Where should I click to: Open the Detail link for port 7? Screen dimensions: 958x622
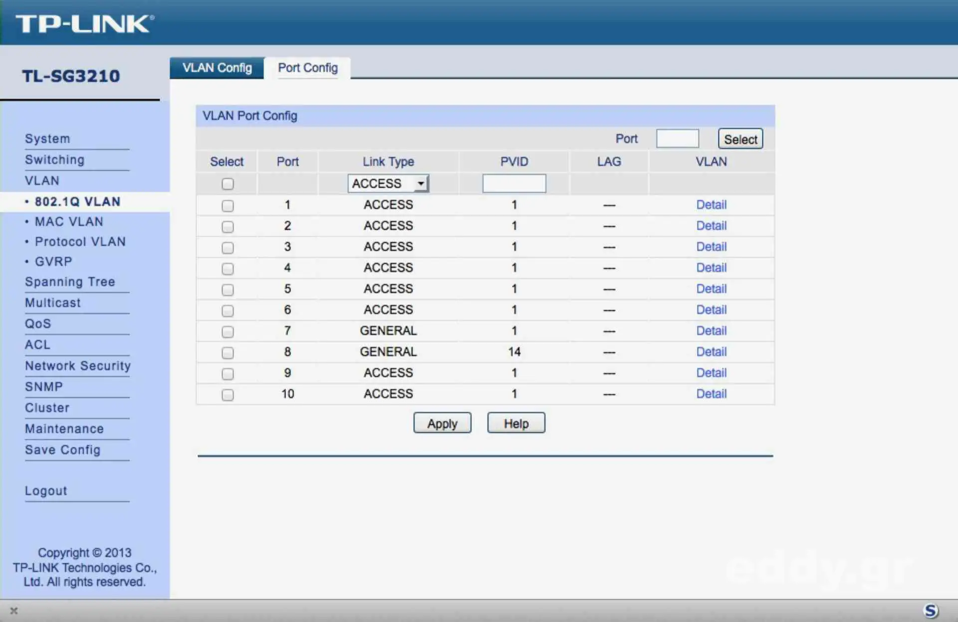[x=711, y=330]
